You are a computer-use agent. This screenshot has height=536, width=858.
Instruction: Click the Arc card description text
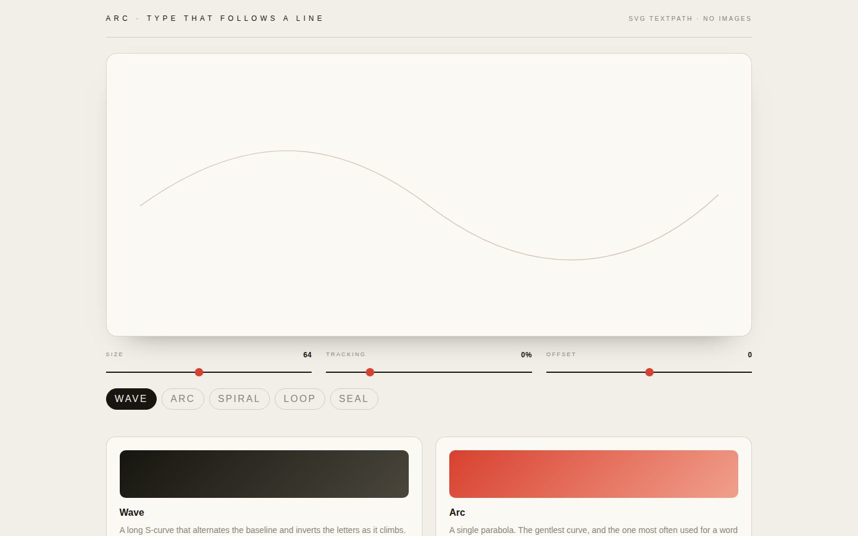click(x=593, y=530)
